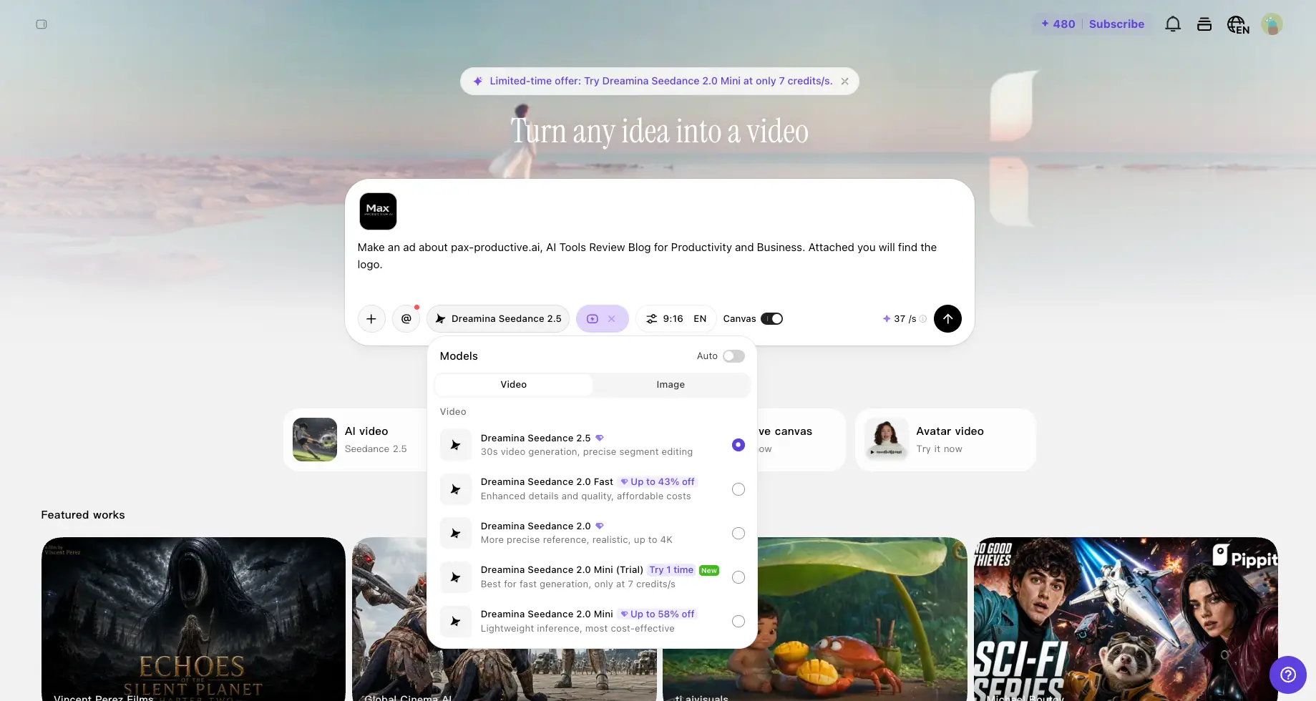Click the @ mention button
1316x701 pixels.
coord(406,319)
